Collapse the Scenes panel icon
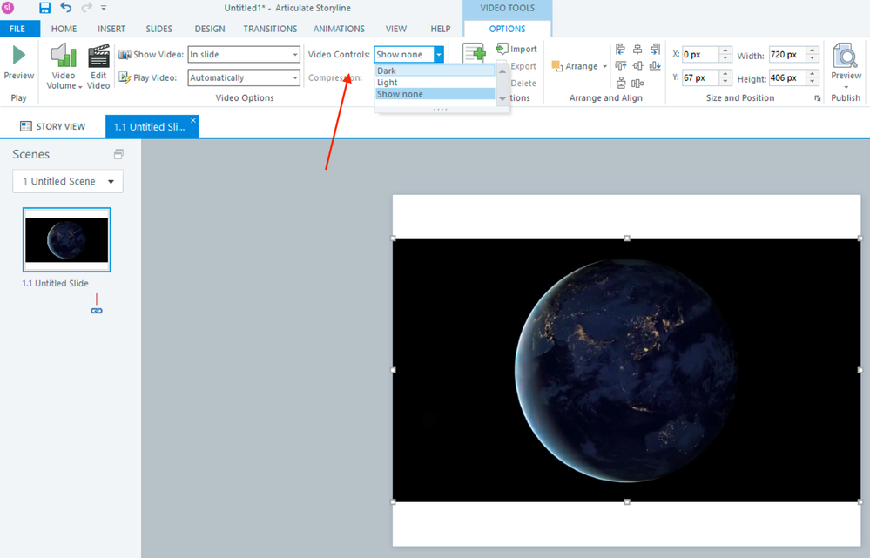 tap(118, 154)
